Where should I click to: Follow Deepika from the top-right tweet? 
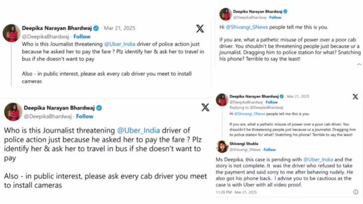pyautogui.click(x=275, y=18)
